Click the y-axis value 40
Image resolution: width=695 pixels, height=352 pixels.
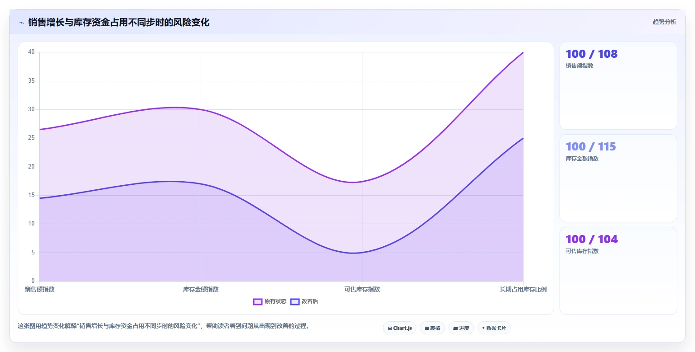31,52
